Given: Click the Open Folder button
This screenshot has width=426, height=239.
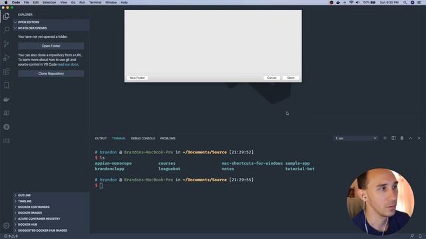Looking at the screenshot, I should pyautogui.click(x=51, y=46).
